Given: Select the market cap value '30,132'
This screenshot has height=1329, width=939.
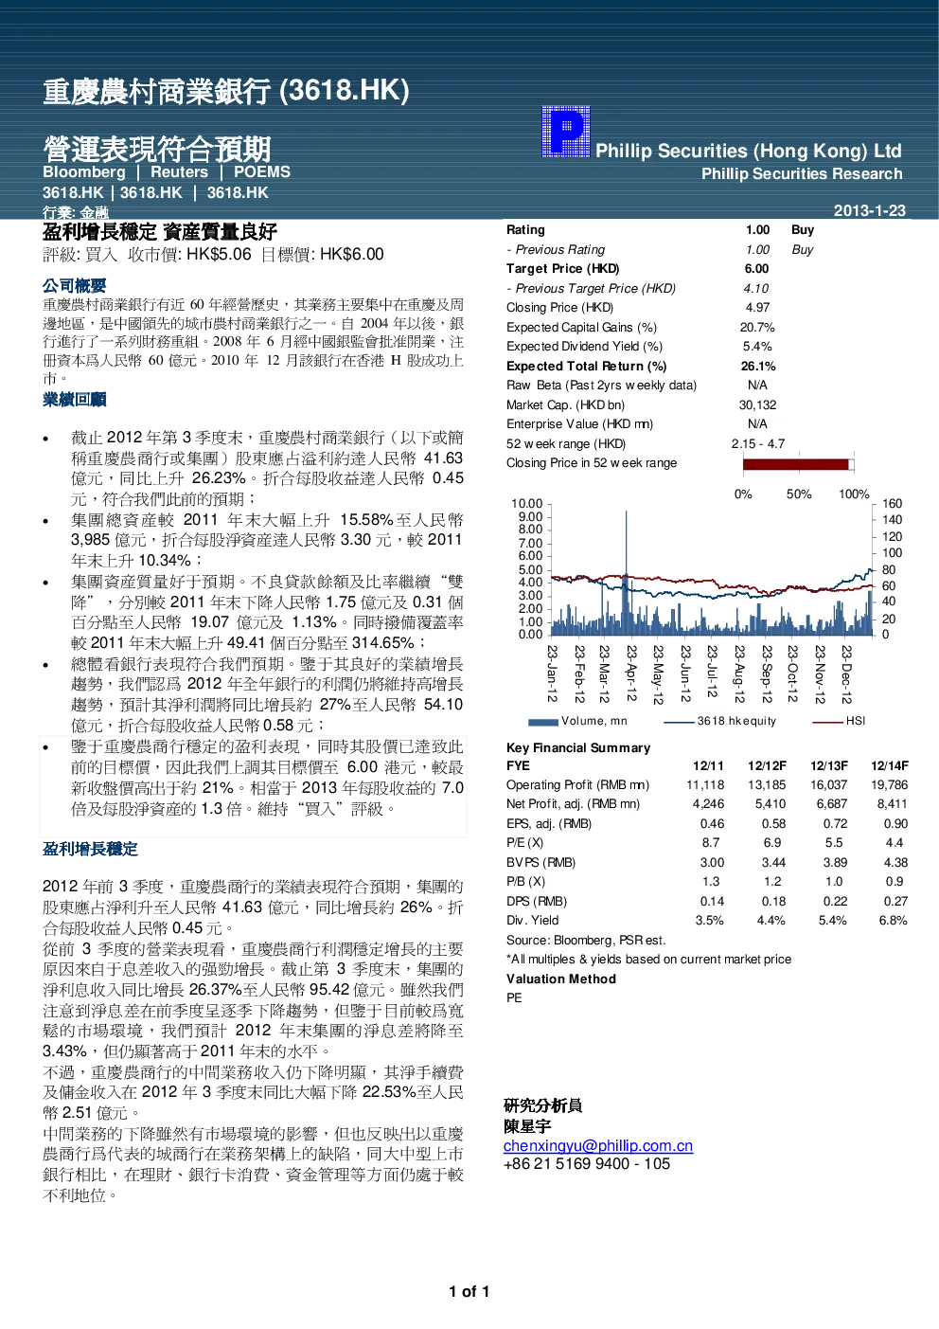Looking at the screenshot, I should pos(758,405).
